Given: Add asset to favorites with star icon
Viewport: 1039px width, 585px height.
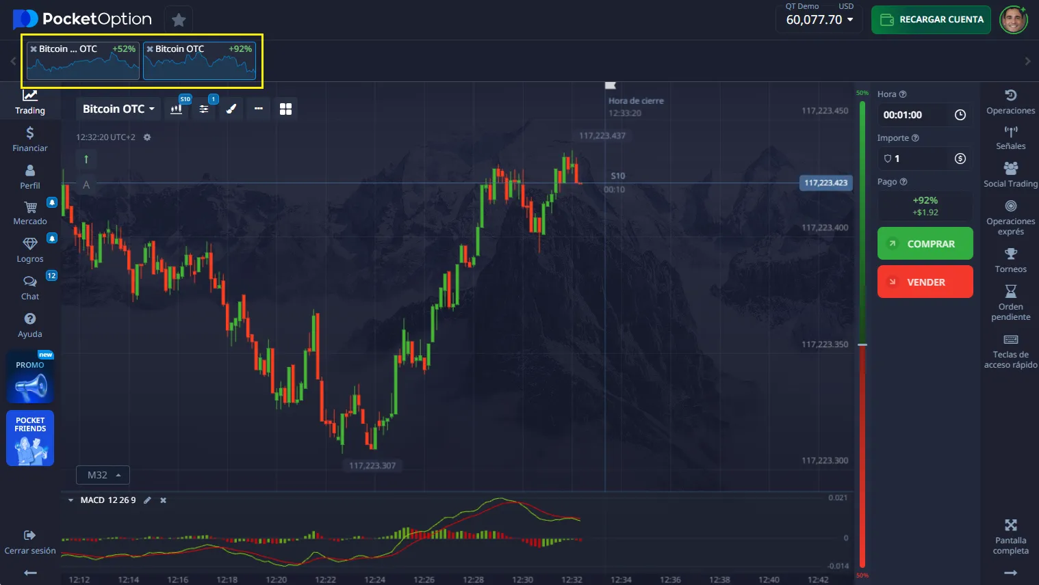Looking at the screenshot, I should (179, 20).
